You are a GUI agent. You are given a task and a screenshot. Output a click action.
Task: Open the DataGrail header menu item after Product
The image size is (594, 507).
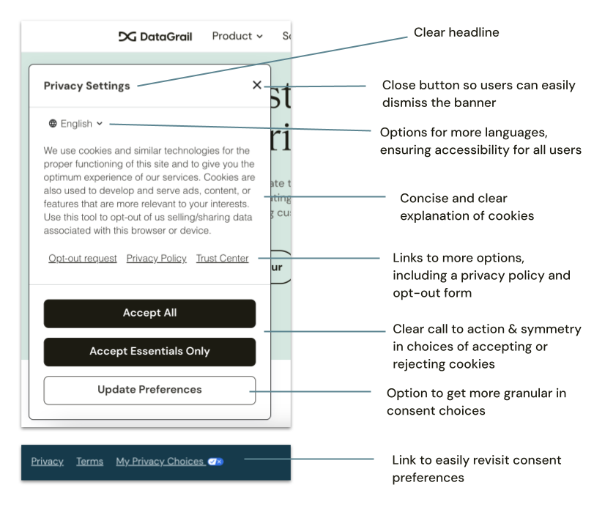click(x=287, y=36)
